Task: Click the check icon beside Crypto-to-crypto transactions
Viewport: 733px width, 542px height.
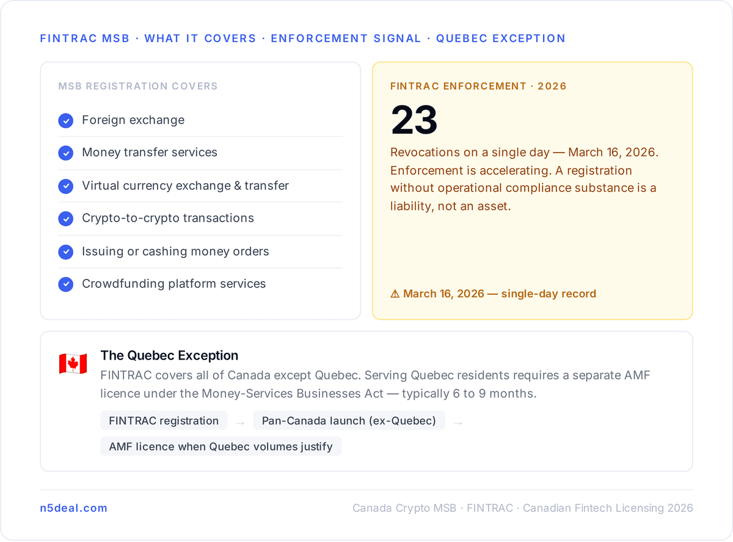Action: (x=66, y=219)
